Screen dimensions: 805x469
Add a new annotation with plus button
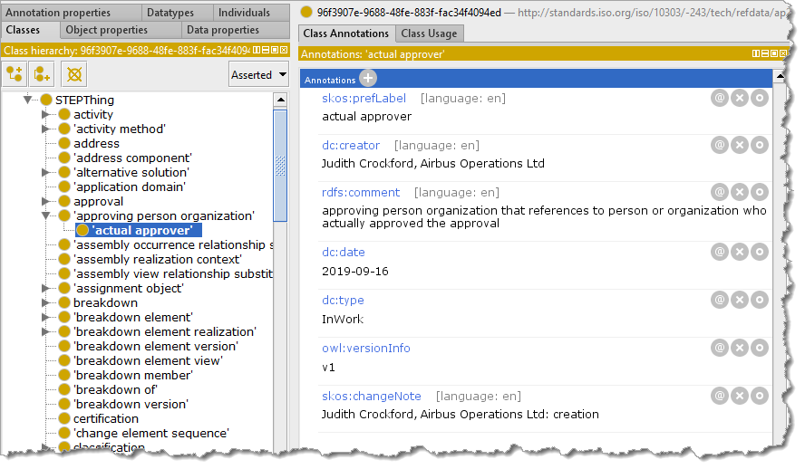(x=368, y=79)
